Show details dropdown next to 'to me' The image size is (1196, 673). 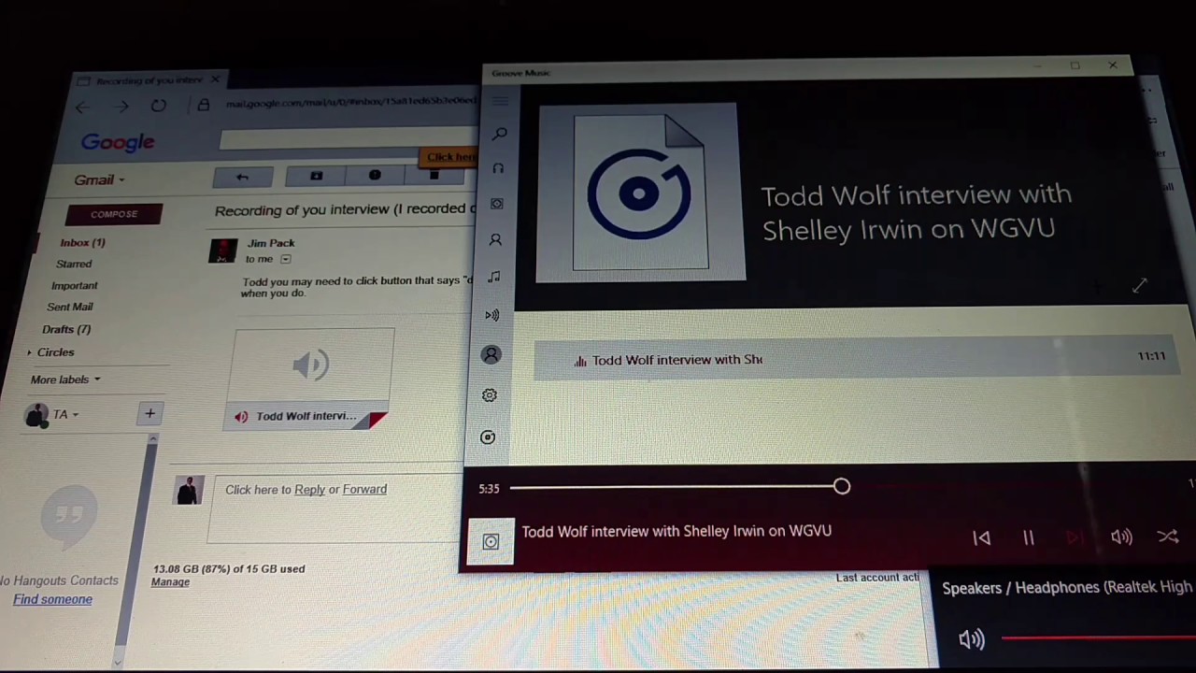tap(286, 259)
